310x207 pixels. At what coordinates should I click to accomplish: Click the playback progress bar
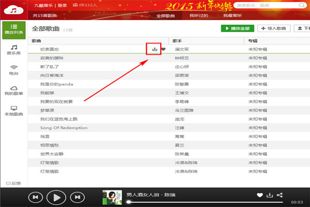click(x=207, y=202)
